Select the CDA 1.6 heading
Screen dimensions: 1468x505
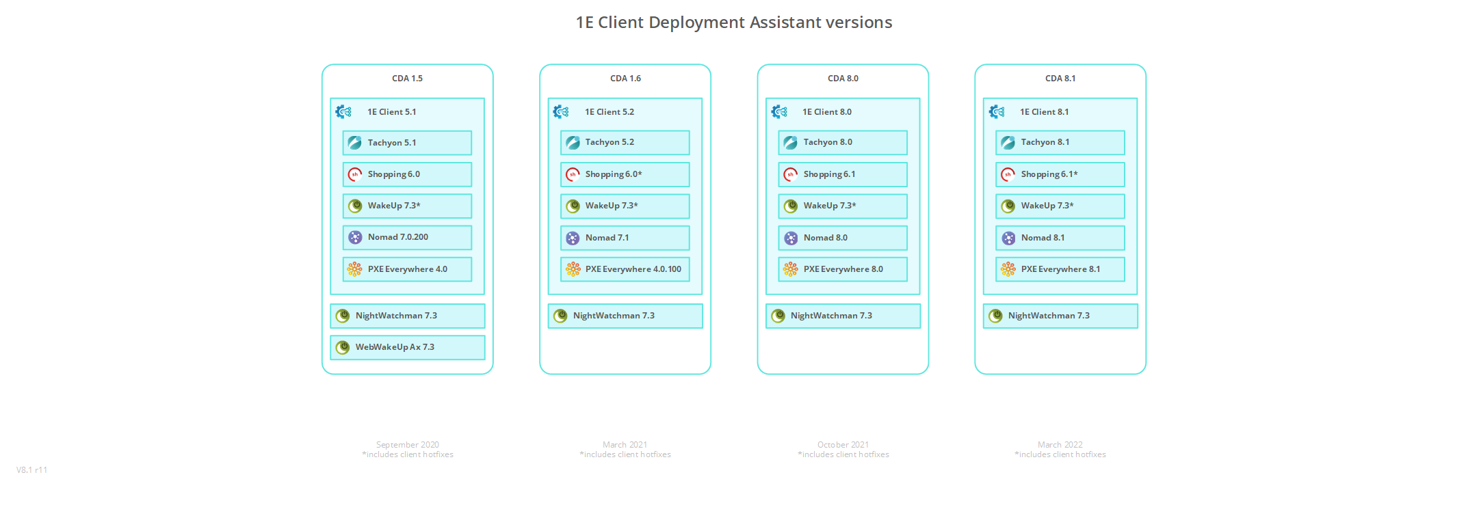(625, 79)
